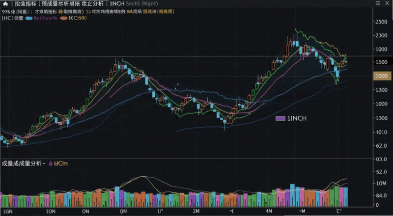
Task: Click the 2500 price axis label
Action: (382, 22)
